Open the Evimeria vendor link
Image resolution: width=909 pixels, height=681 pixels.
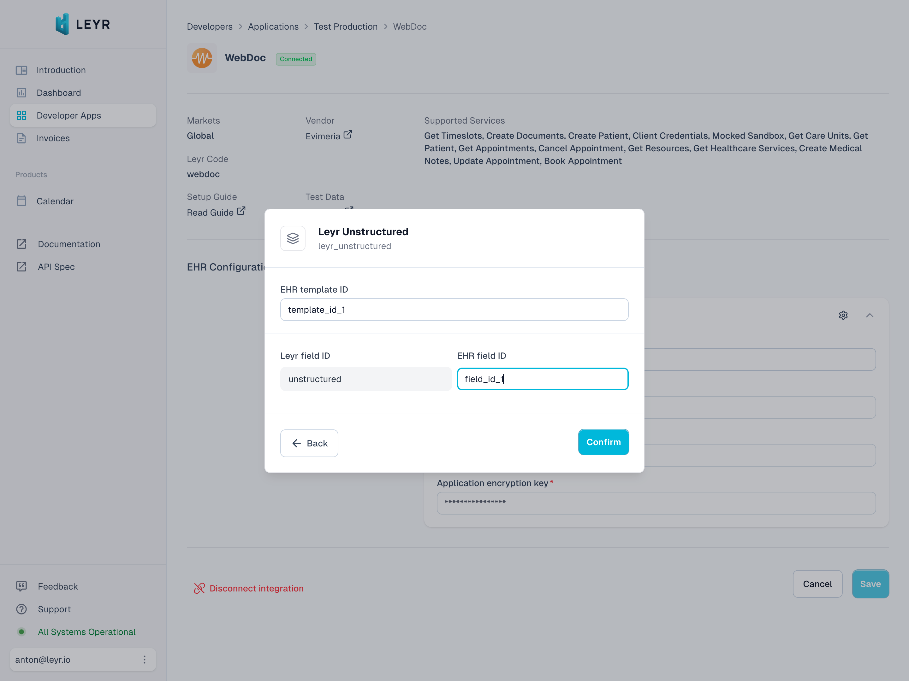point(323,136)
